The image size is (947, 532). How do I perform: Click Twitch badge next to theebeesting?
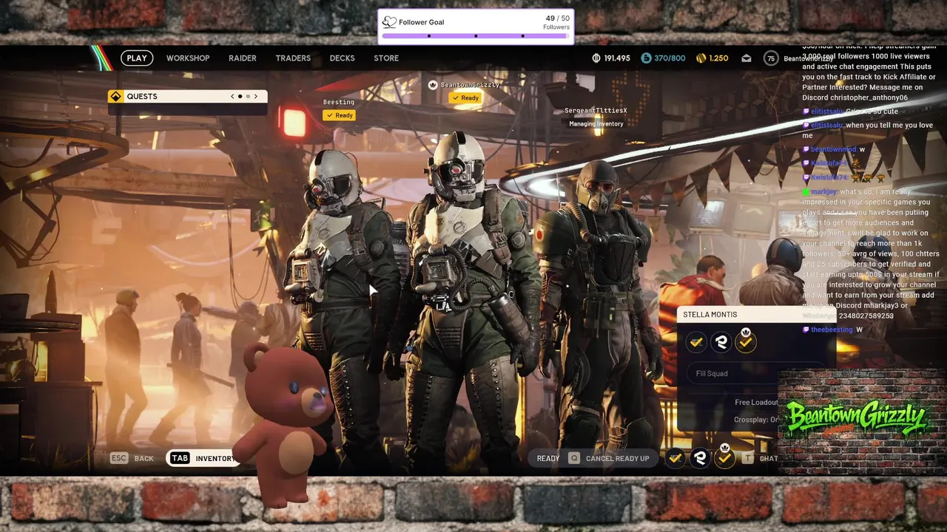pyautogui.click(x=806, y=330)
